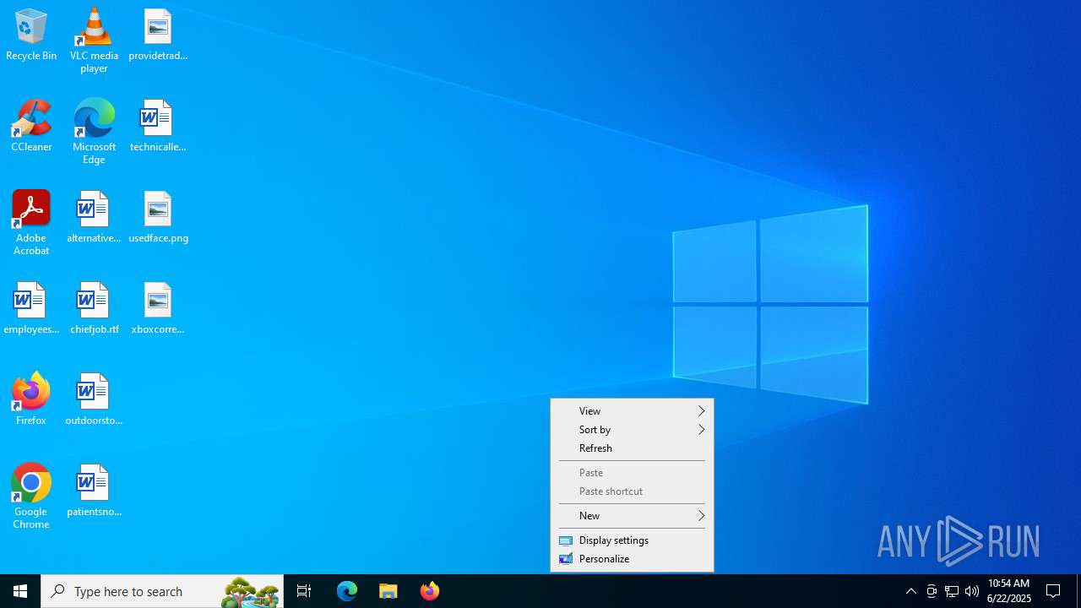This screenshot has width=1081, height=608.
Task: Select the VLC media player shortcut
Action: [94, 41]
